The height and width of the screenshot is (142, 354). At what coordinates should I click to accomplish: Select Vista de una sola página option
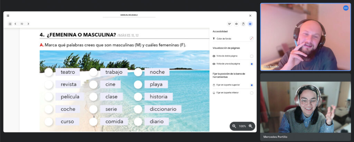[x=252, y=64]
